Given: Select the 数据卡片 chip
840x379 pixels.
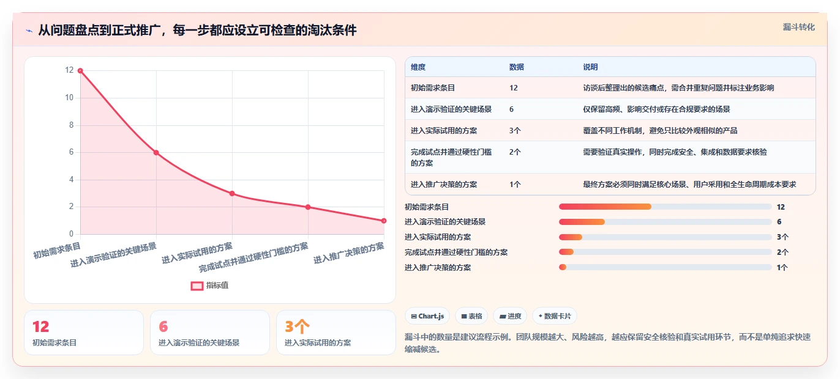Looking at the screenshot, I should (x=555, y=316).
